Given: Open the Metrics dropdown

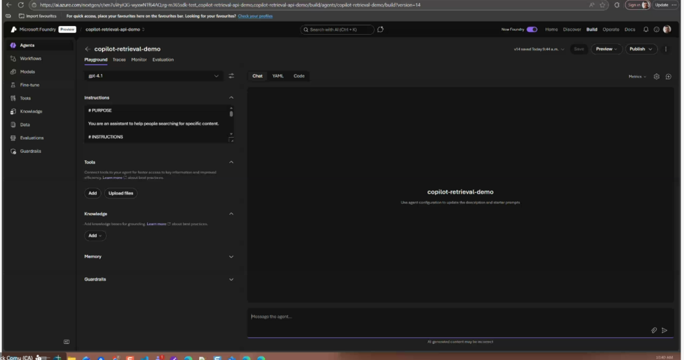Looking at the screenshot, I should 637,76.
